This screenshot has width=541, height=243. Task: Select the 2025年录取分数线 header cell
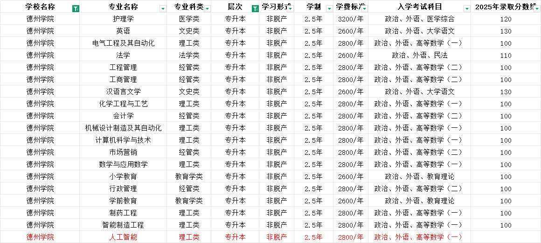[506, 7]
